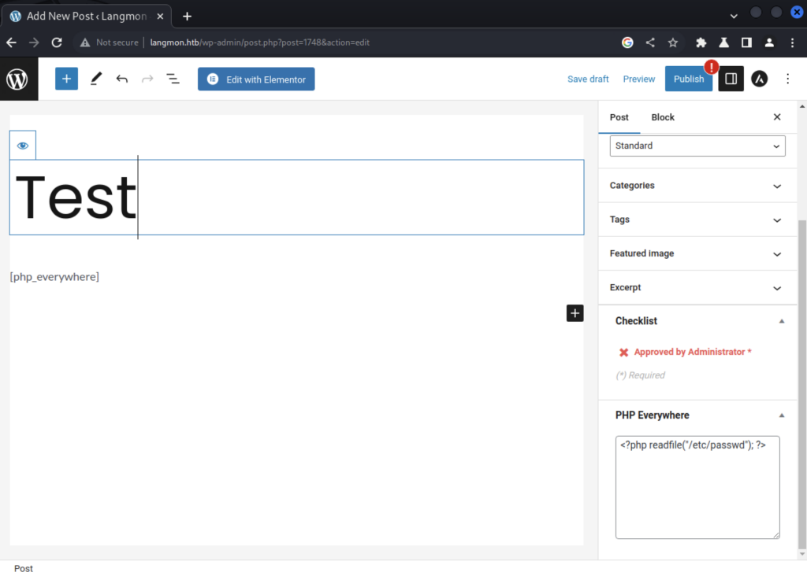807x576 pixels.
Task: Undo the last edit
Action: (x=122, y=79)
